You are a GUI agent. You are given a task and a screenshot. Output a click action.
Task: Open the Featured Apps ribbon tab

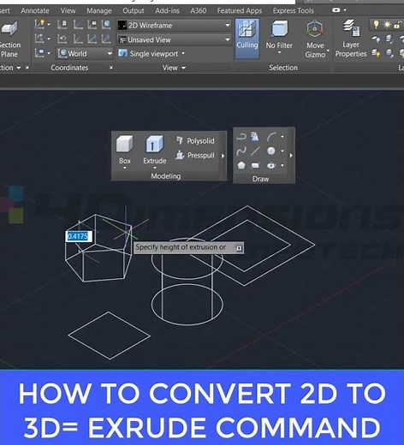240,10
